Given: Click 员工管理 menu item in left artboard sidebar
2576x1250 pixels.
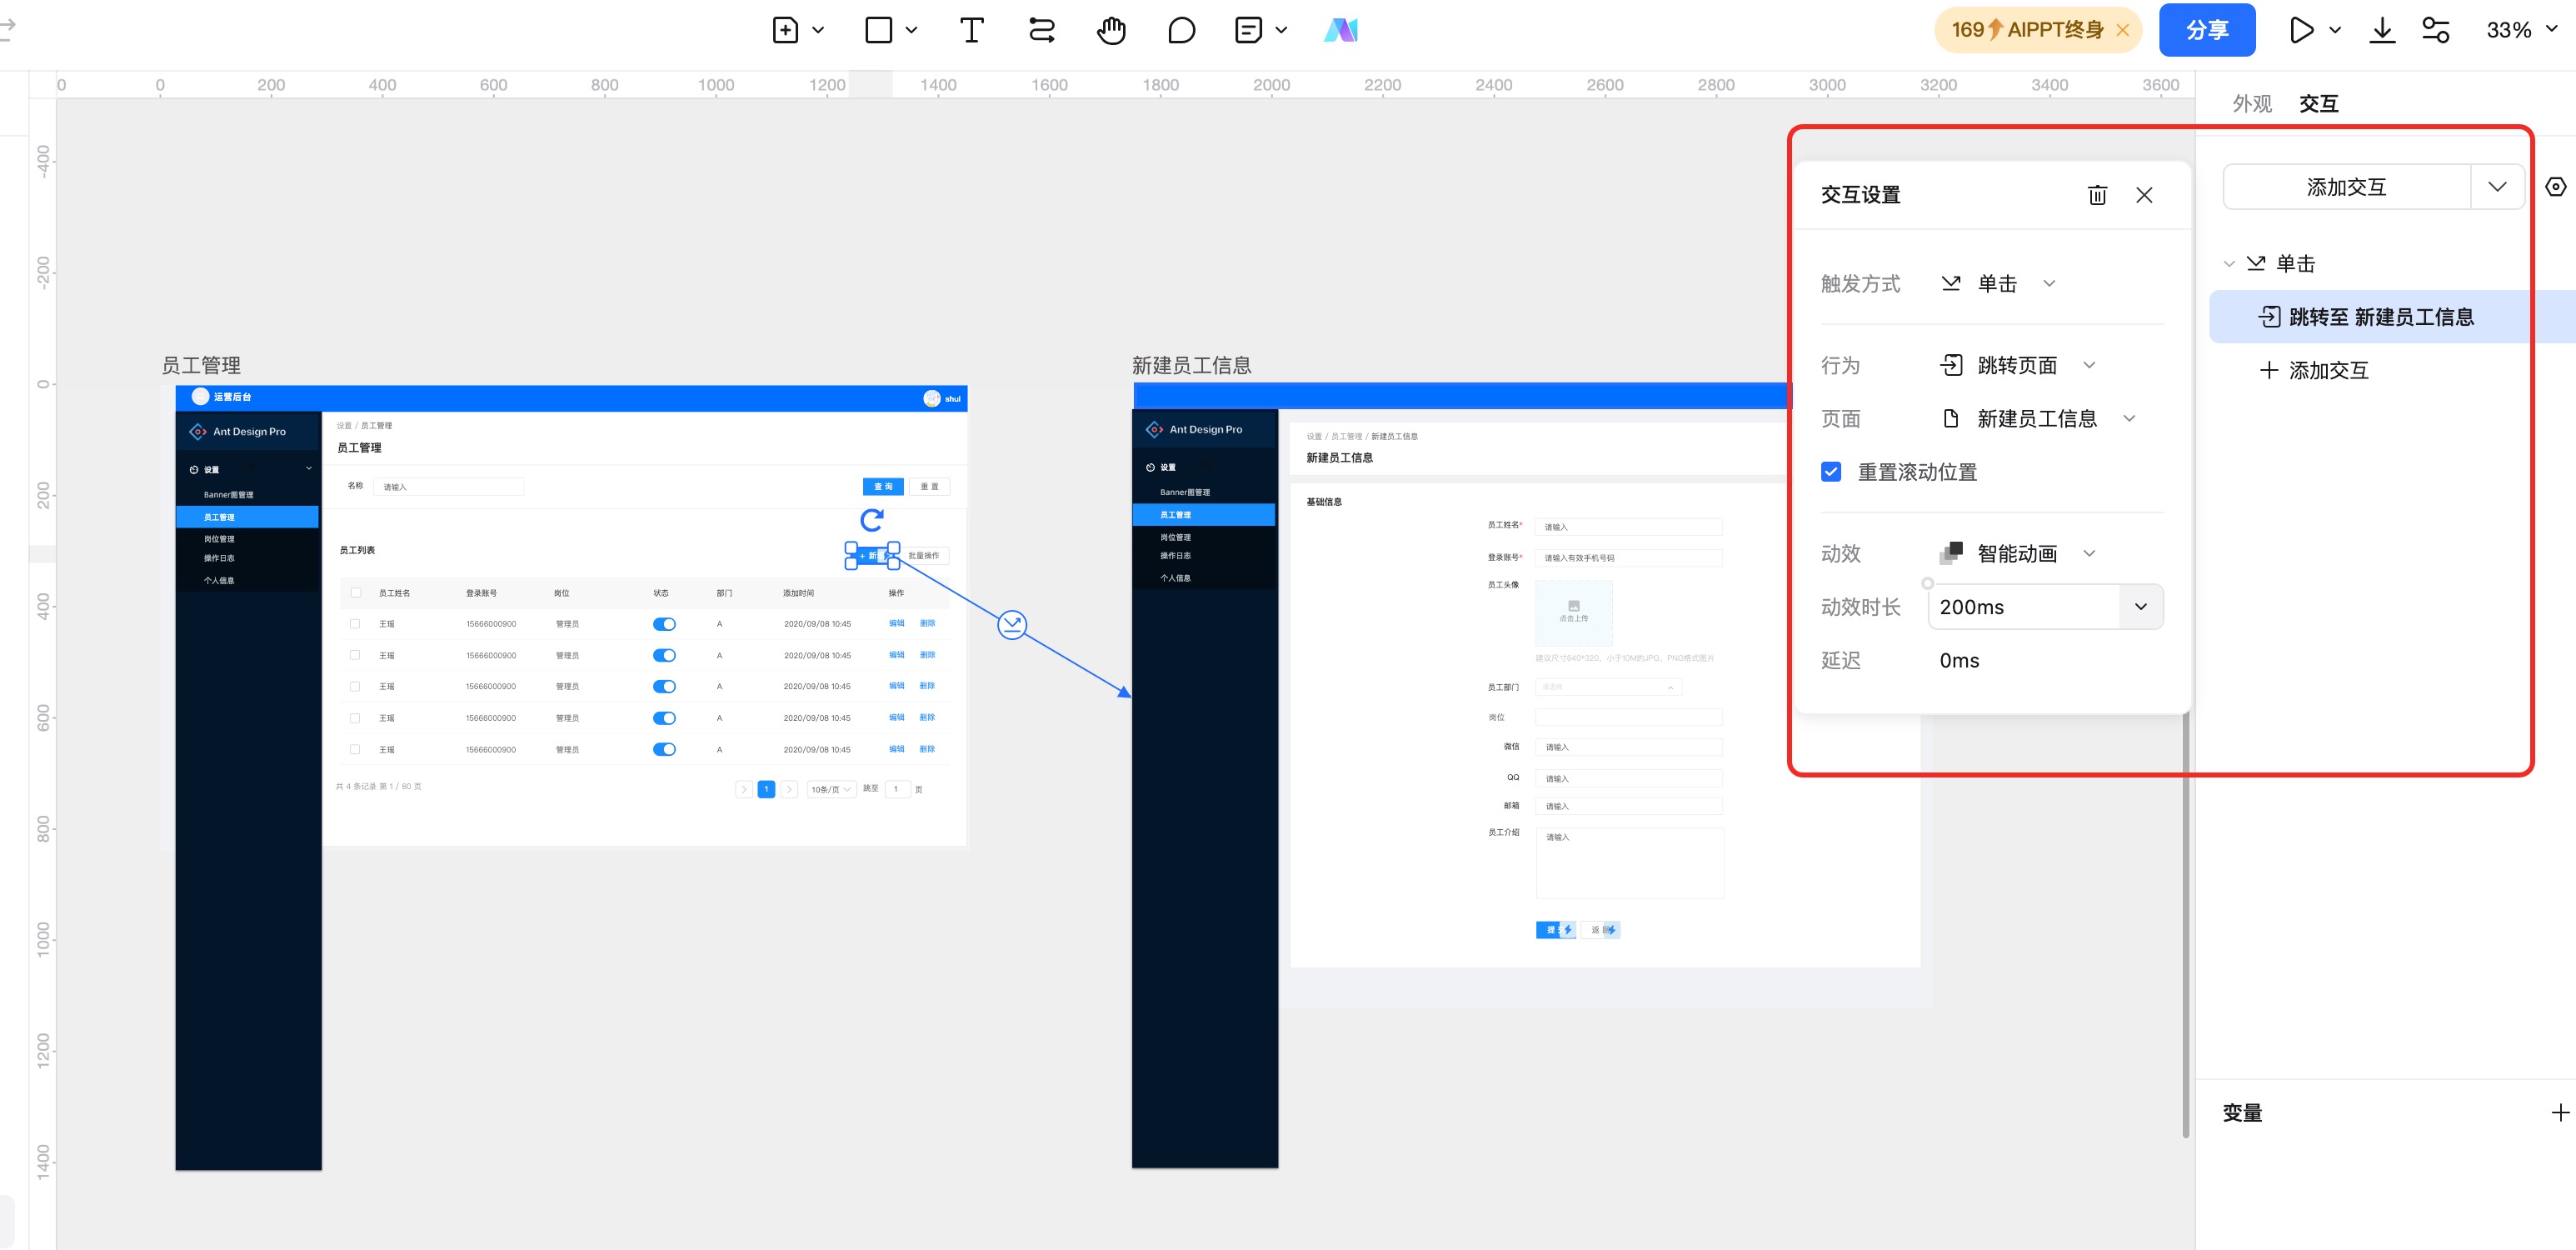Looking at the screenshot, I should [x=247, y=517].
